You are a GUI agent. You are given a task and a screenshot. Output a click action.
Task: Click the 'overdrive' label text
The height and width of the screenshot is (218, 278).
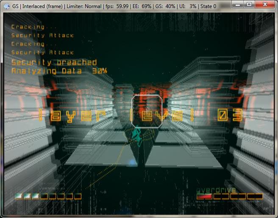(216, 190)
